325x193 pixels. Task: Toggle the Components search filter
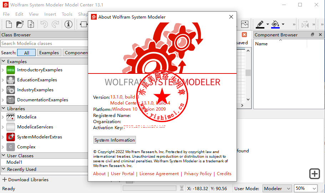76,53
